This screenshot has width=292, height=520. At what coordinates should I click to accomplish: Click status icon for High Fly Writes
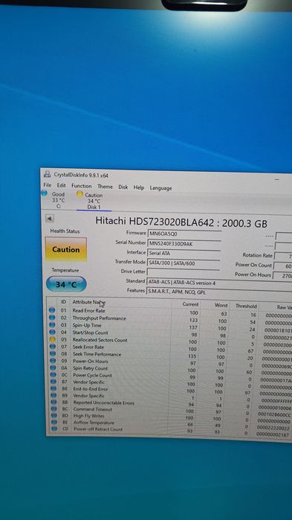[53, 415]
